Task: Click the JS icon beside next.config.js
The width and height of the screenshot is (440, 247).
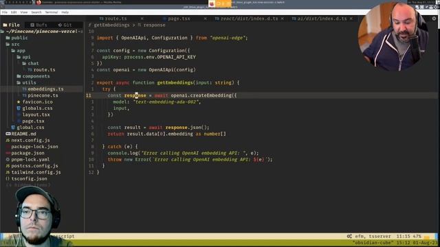Action: (x=8, y=140)
